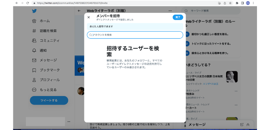The height and width of the screenshot is (130, 276).
Task: Click the メッセージ drawer title
Action: pos(197,125)
